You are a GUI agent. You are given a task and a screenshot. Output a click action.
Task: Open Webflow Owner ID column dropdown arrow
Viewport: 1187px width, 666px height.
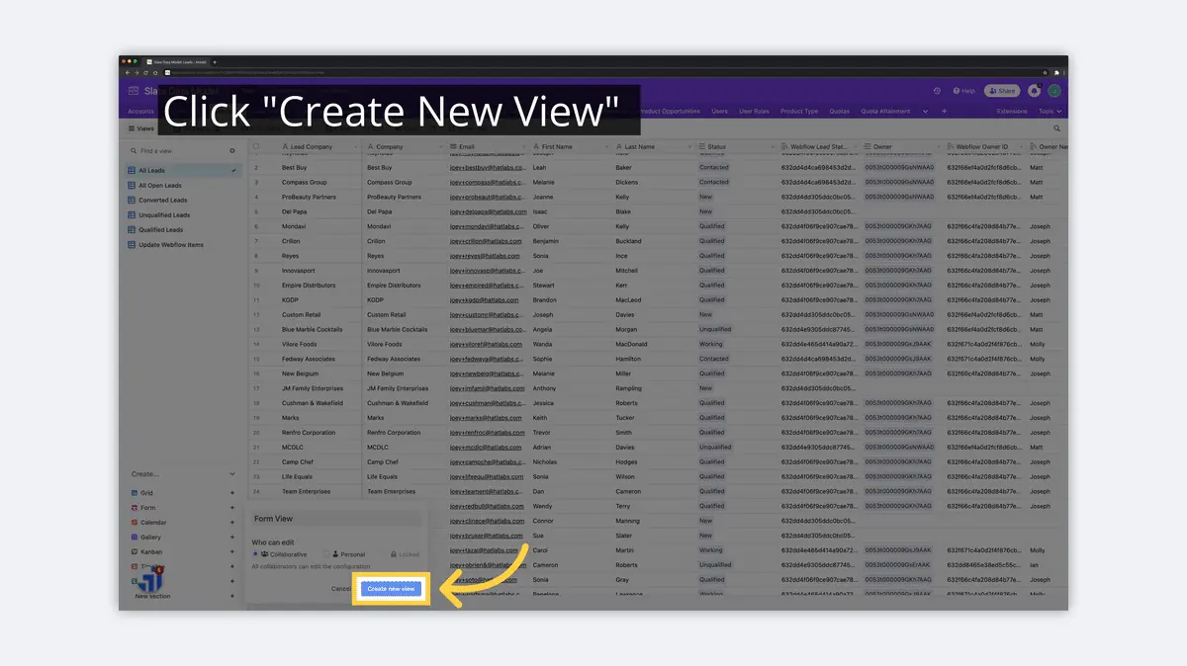1022,147
